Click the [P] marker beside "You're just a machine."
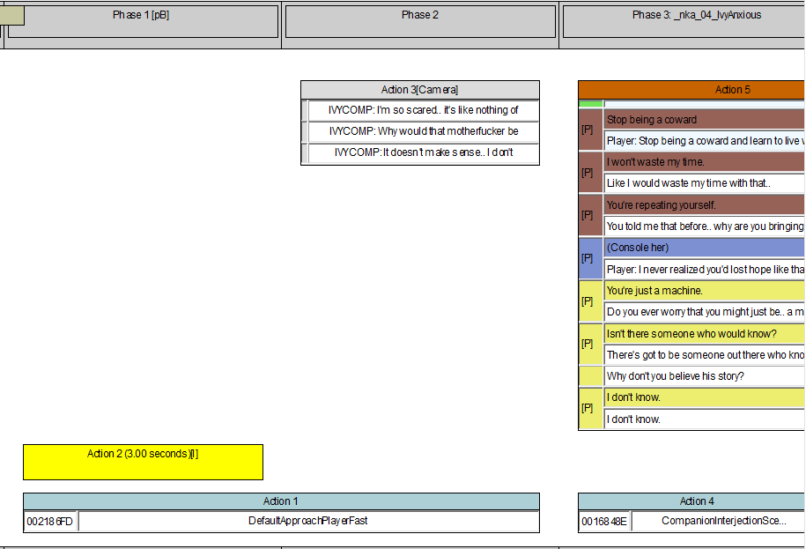This screenshot has height=549, width=806. (590, 301)
